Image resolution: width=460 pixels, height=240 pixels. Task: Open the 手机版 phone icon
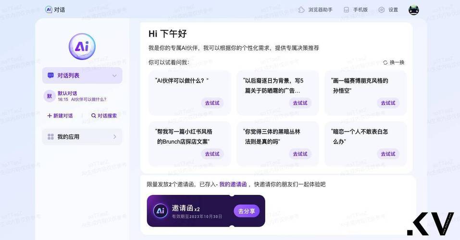tap(347, 10)
